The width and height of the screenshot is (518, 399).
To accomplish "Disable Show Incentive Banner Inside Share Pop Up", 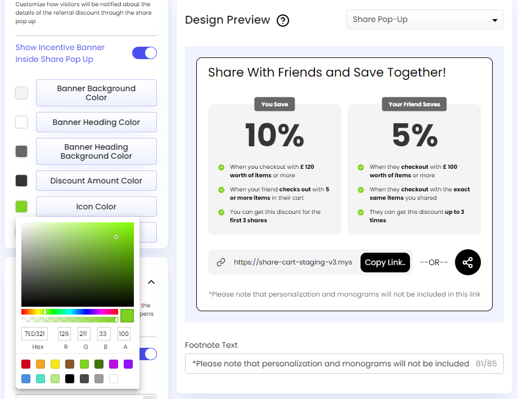I will (145, 53).
